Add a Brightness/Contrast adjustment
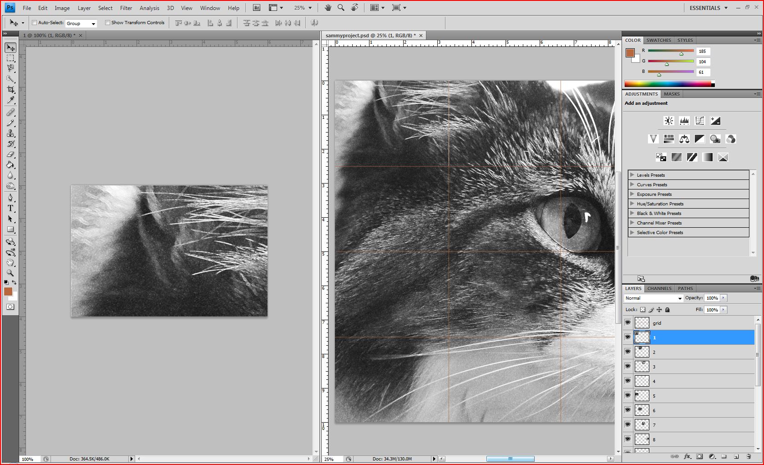Screen dimensions: 764x465 tap(668, 121)
